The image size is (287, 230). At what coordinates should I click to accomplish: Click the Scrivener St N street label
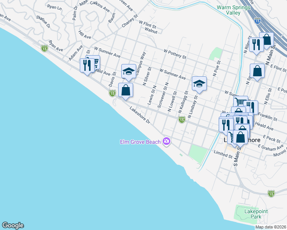[x=163, y=95]
